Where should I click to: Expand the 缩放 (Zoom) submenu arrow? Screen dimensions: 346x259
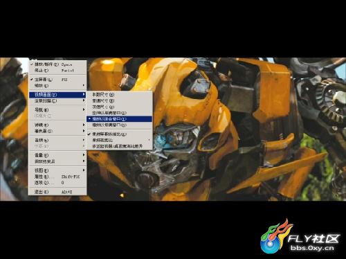pyautogui.click(x=57, y=85)
